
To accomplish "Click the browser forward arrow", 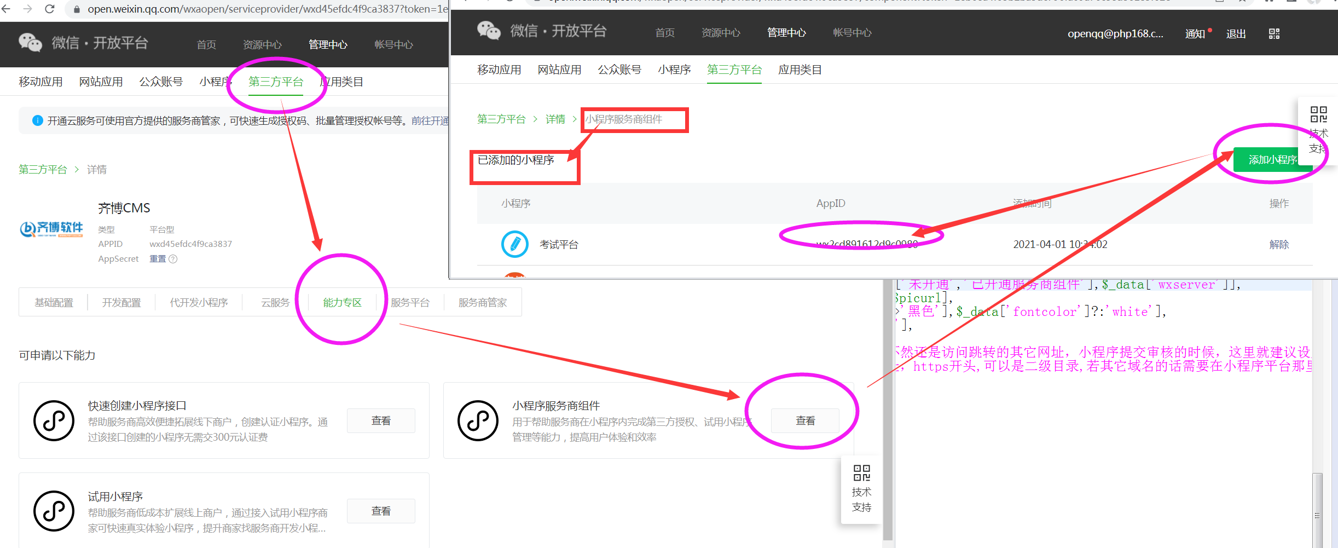I will pos(28,9).
